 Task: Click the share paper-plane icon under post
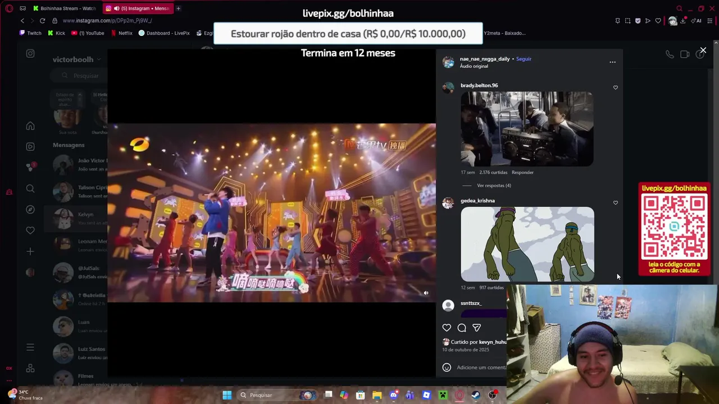tap(476, 328)
